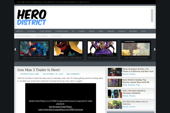170x113 pixels.
Task: Click the next slide arrow in carousel
Action: tap(155, 49)
